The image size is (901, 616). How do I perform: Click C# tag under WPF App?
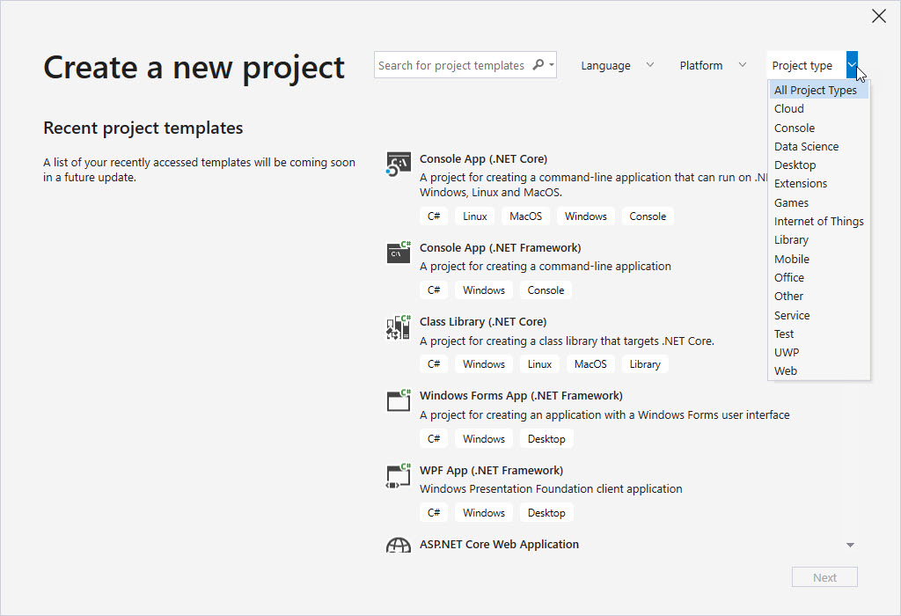click(x=434, y=512)
